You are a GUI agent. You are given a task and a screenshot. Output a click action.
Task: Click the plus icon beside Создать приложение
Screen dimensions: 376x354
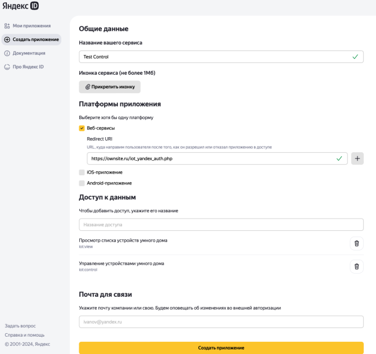7,39
